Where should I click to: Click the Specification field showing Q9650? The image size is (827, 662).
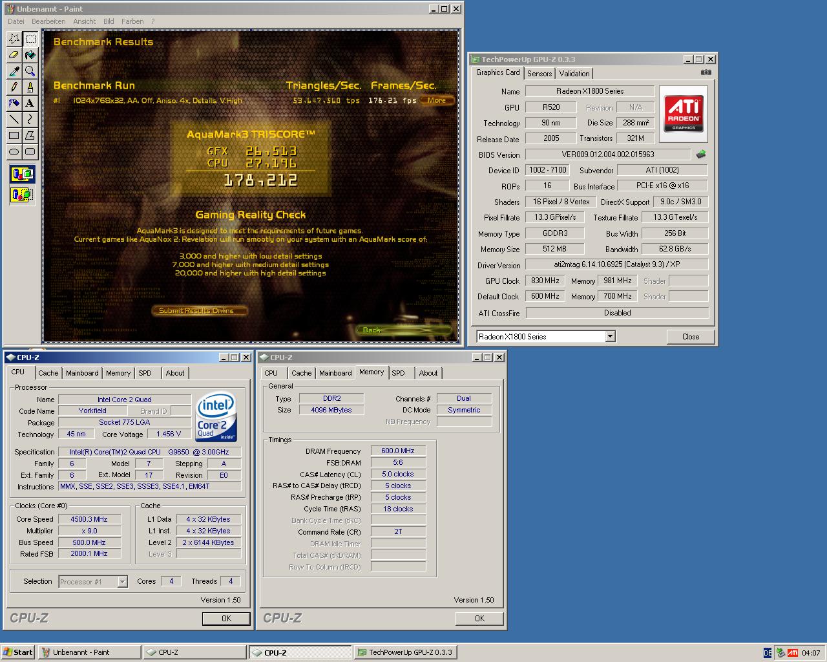tap(149, 452)
